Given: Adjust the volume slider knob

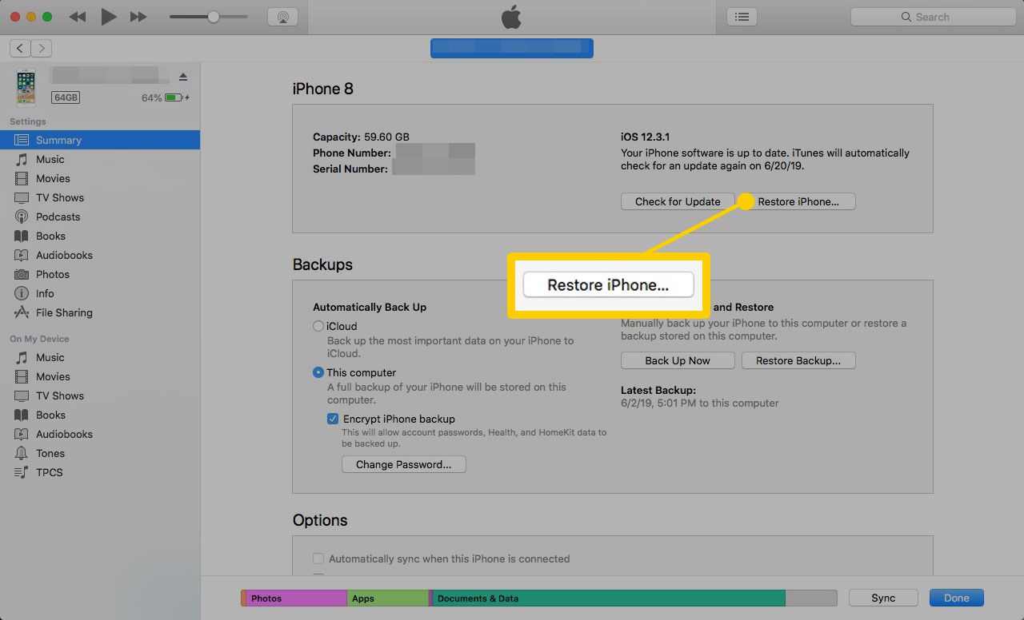Looking at the screenshot, I should click(214, 17).
